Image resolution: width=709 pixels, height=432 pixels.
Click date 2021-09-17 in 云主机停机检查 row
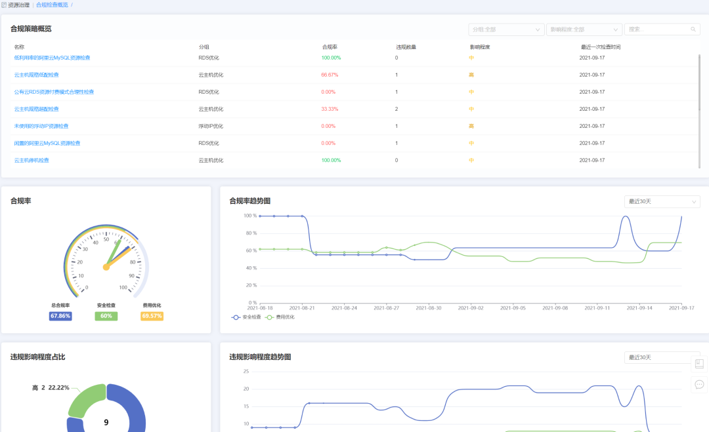coord(592,160)
